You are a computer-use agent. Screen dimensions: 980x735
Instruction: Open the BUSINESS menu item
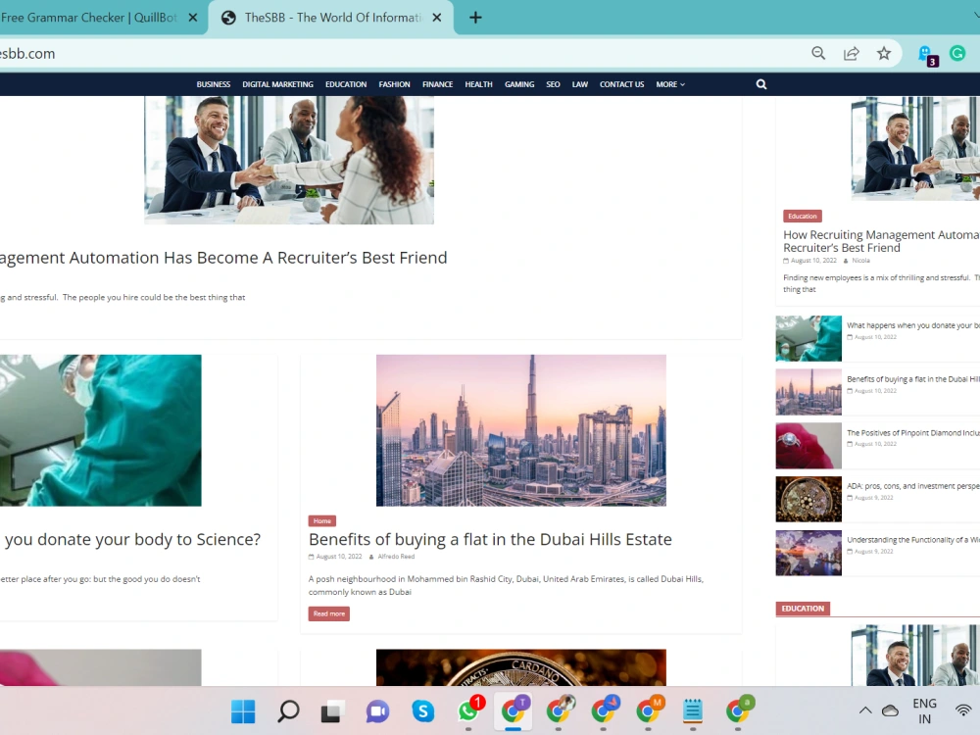click(x=213, y=84)
